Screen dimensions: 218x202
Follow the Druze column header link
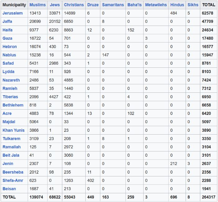[93, 5]
